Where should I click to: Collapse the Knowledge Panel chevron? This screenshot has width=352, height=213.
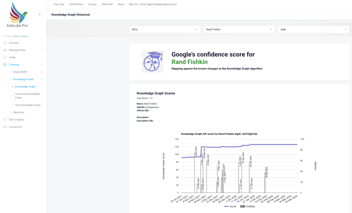[42, 79]
